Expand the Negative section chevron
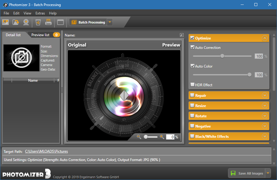Image resolution: width=277 pixels, height=180 pixels. (x=265, y=126)
